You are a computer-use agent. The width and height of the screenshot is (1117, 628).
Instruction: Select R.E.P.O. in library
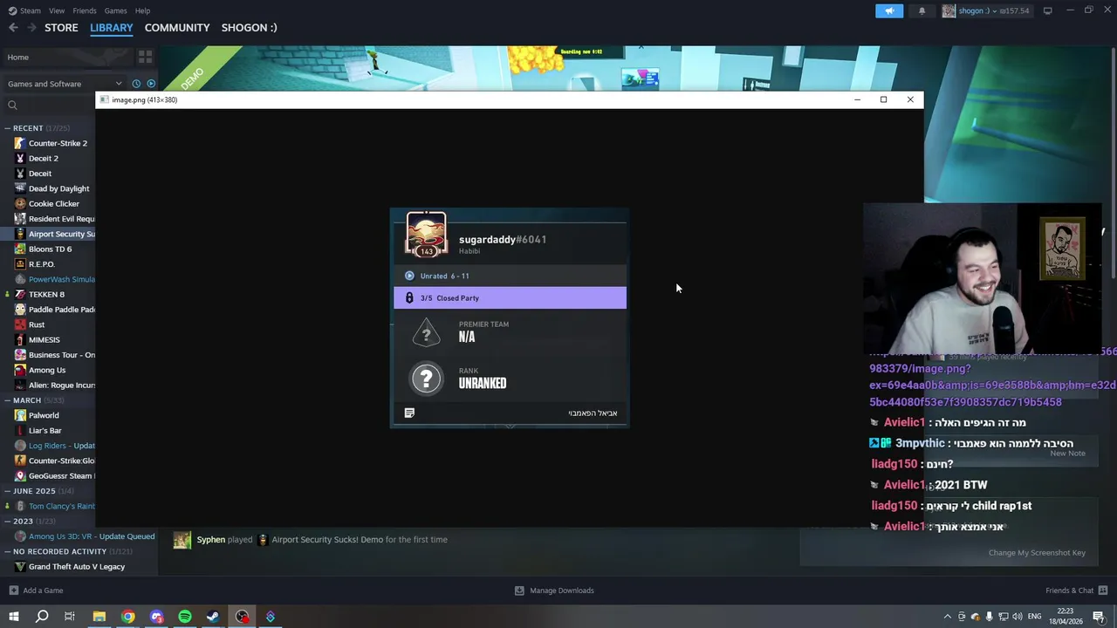(35, 264)
